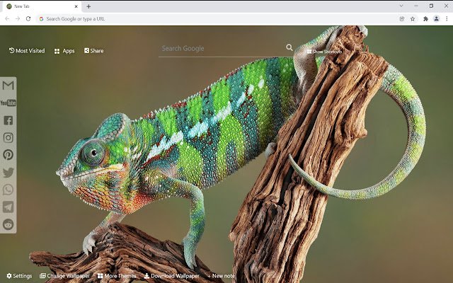Screen dimensions: 453x283
Task: Open Chrome three-dot menu
Action: (x=447, y=19)
